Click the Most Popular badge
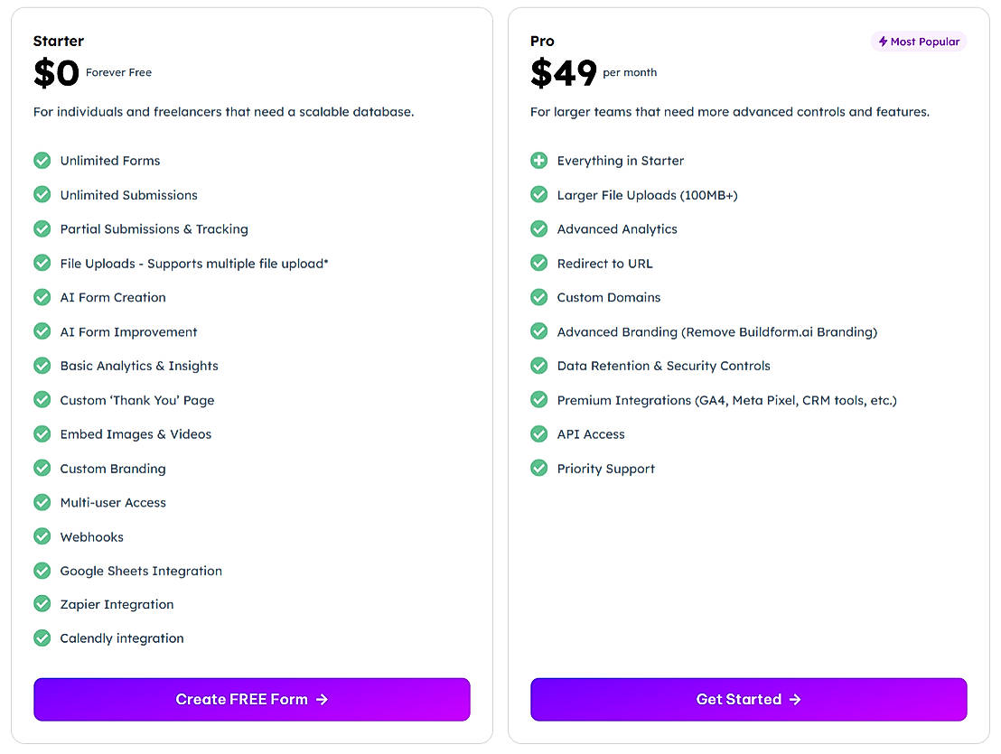The image size is (1001, 754). point(919,42)
